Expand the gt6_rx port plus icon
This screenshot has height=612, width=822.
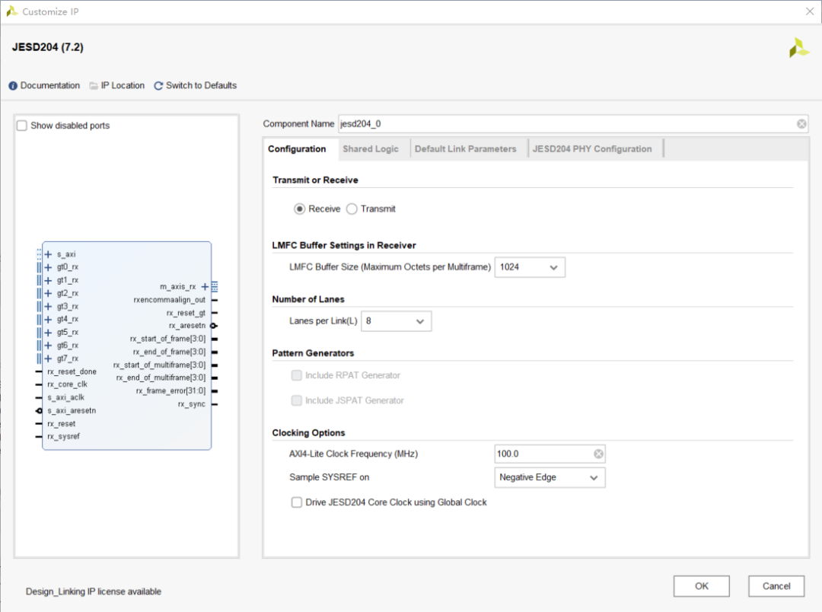point(48,346)
